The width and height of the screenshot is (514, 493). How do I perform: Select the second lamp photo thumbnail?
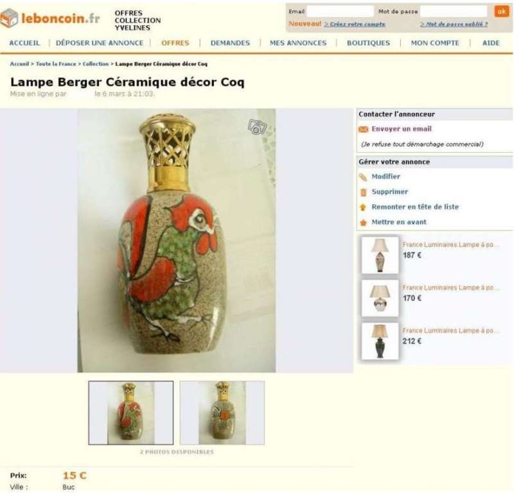point(222,413)
